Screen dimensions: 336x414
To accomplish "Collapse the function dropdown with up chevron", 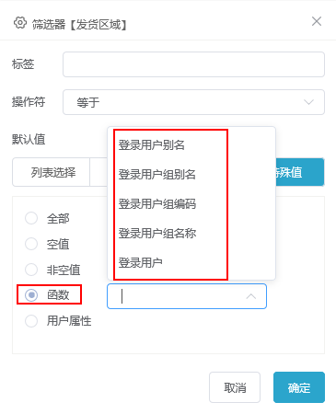I will 251,296.
